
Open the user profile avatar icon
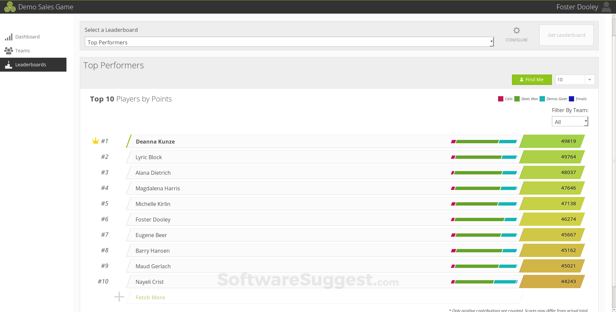coord(606,7)
